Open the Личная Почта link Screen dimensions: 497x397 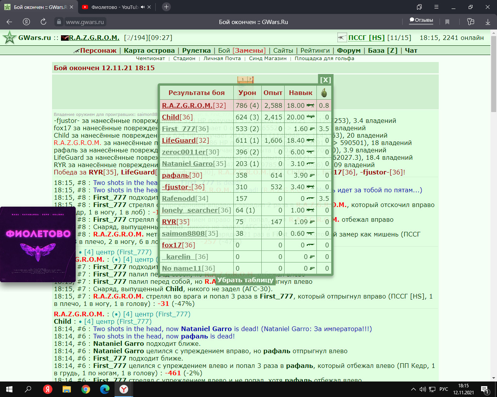[x=222, y=59]
